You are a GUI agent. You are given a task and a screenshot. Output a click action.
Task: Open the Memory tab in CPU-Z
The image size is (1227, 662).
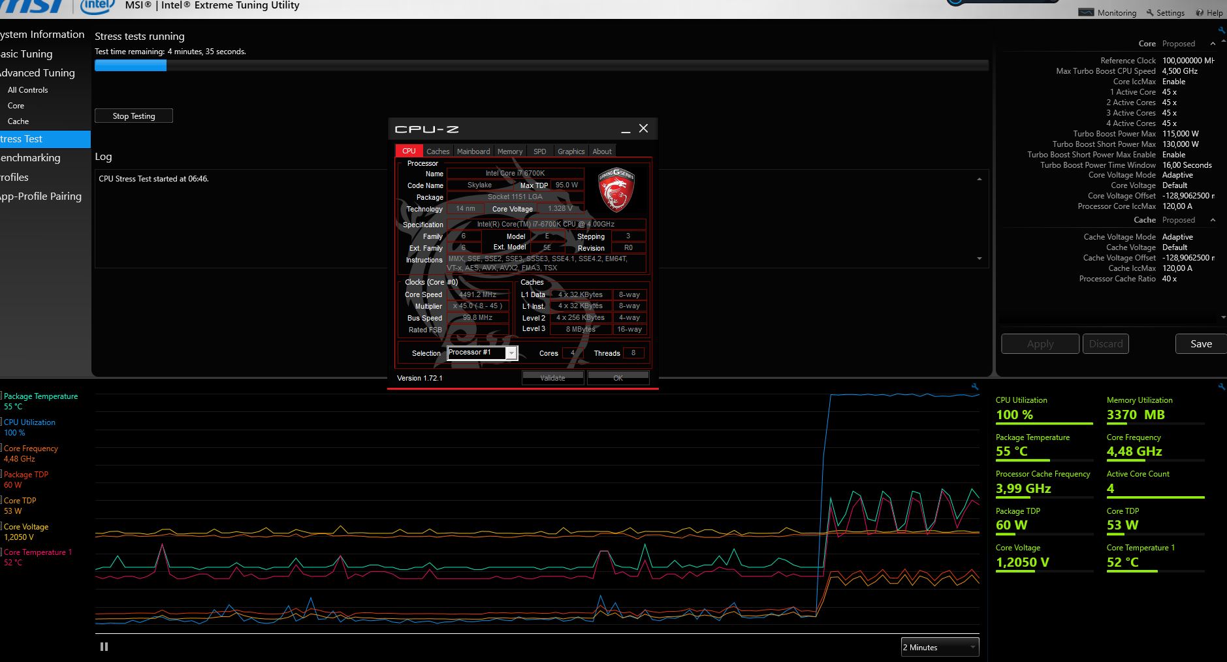point(510,151)
